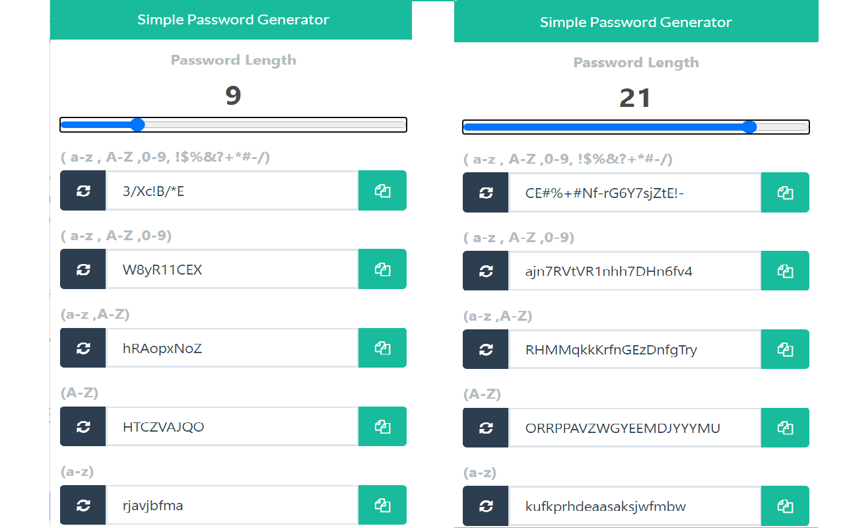Regenerate the 3/Xc!B/*E password

(83, 191)
